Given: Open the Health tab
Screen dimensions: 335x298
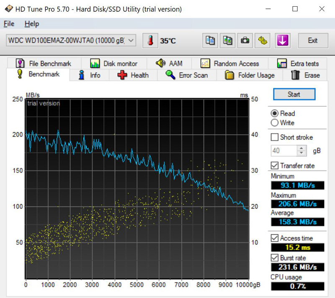Looking at the screenshot, I should pos(133,75).
